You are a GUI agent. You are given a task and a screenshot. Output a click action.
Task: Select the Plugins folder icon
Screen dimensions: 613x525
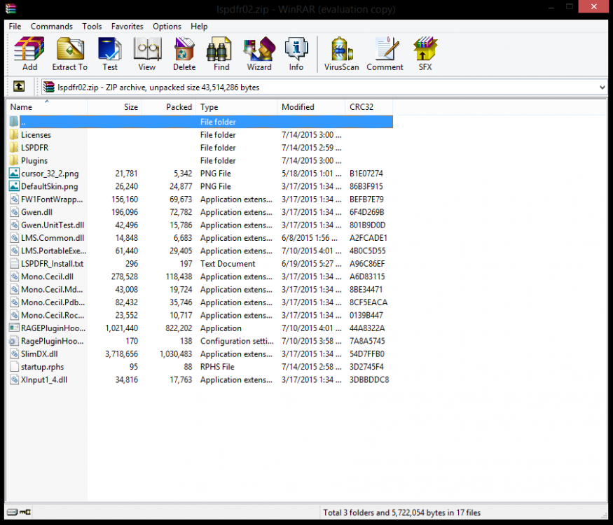(14, 160)
